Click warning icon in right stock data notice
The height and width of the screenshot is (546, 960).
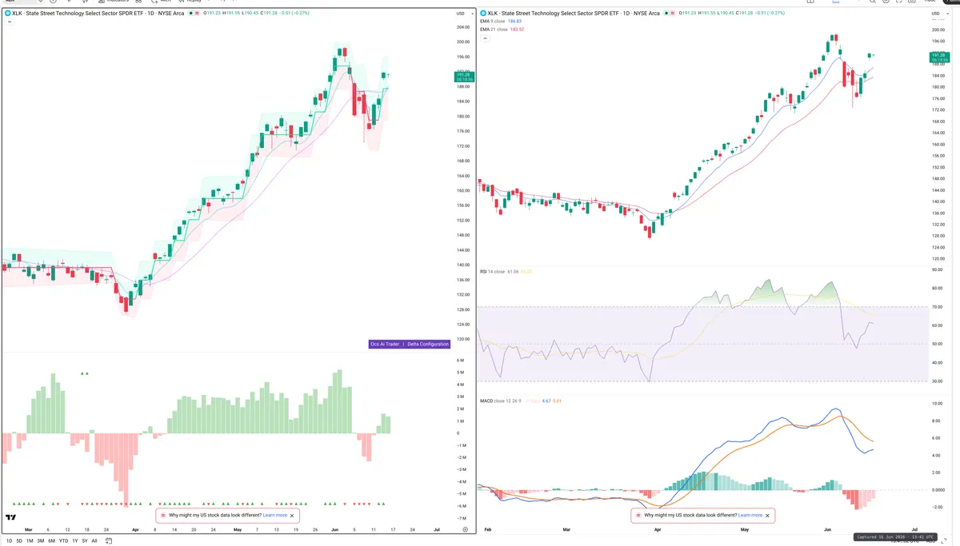[638, 516]
